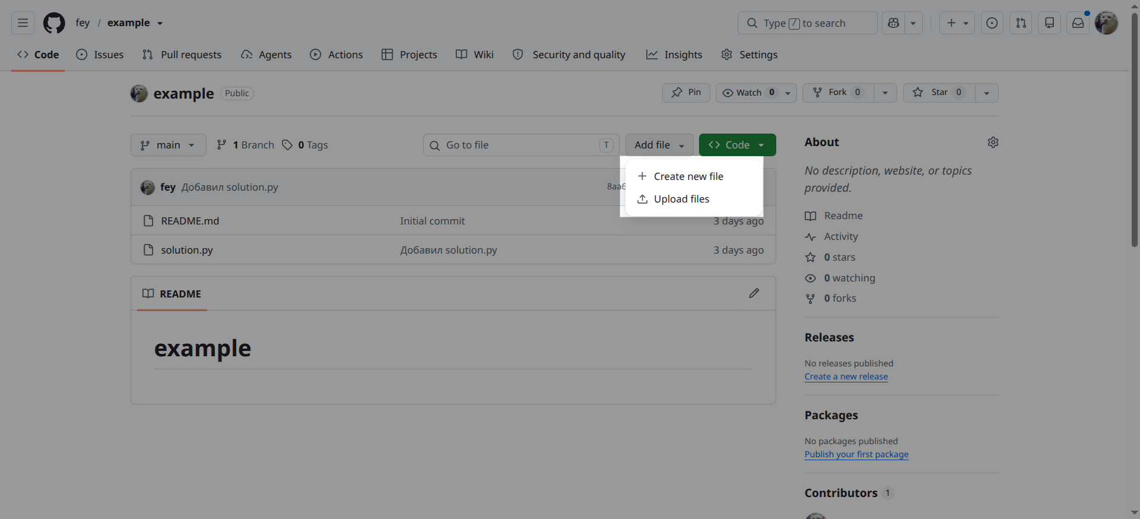1140x519 pixels.
Task: Open the user profile avatar menu
Action: (1106, 23)
